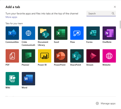The image size is (121, 109).
Task: Add an Excel tab icon
Action: point(61,33)
